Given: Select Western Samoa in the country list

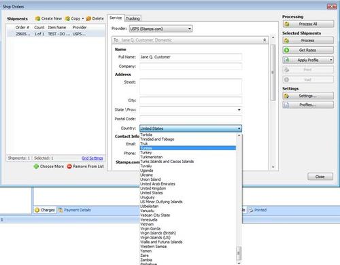Looking at the screenshot, I should (188, 247).
